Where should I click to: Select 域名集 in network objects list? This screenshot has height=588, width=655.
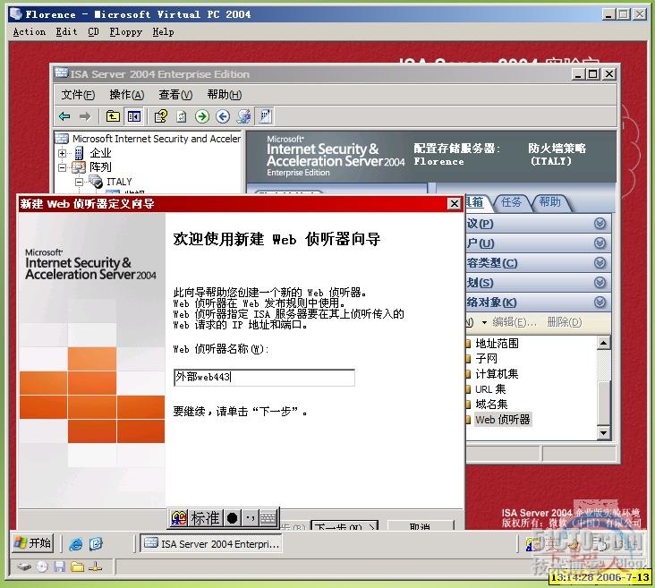pyautogui.click(x=491, y=405)
